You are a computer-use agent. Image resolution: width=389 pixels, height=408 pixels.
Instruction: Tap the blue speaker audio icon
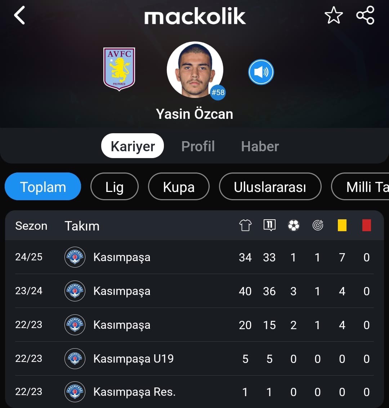pos(261,72)
